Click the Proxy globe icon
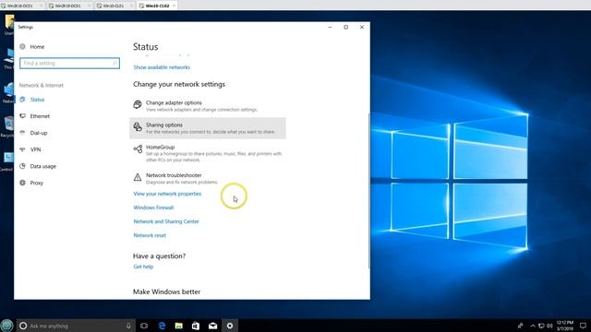Viewport: 591px width, 332px height. 22,183
